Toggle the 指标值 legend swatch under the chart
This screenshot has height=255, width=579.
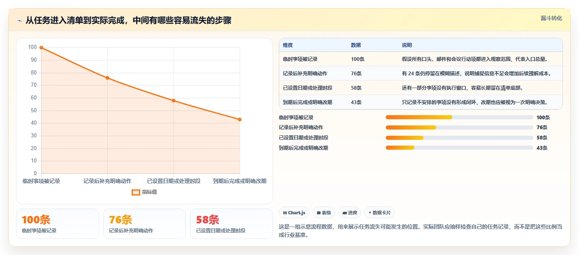[x=136, y=192]
